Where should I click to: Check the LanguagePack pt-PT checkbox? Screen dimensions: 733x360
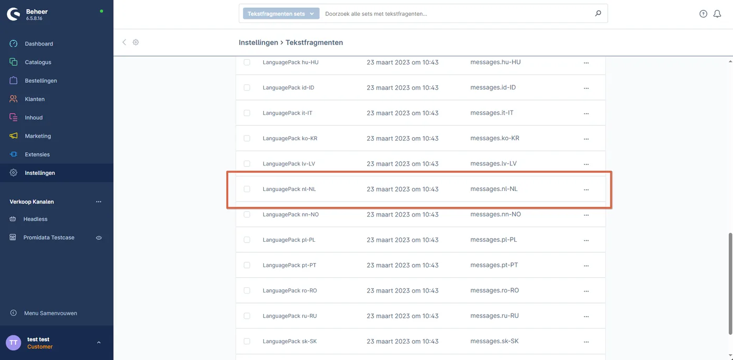(247, 265)
